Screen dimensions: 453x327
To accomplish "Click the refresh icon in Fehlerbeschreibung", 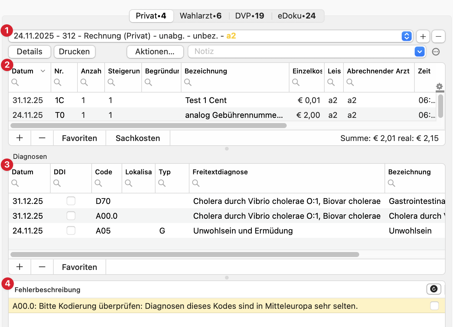I will (x=434, y=289).
